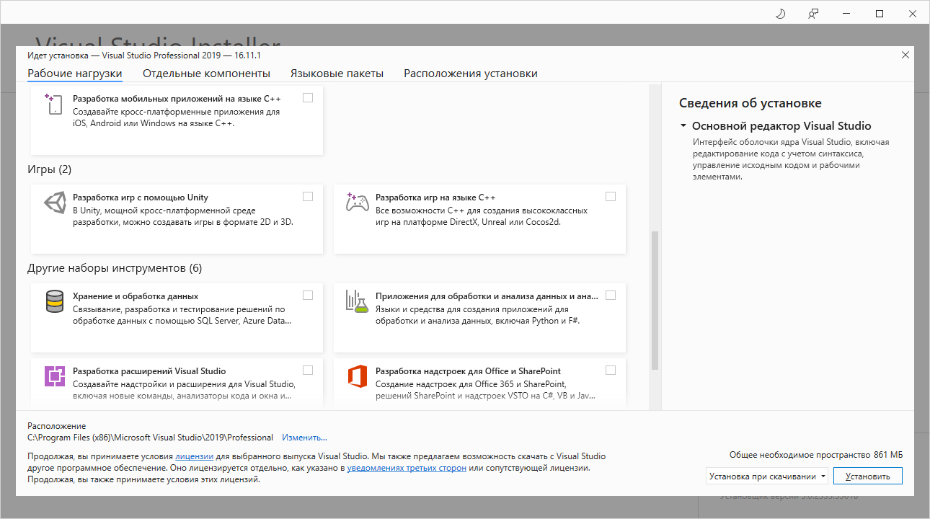Viewport: 930px width, 519px height.
Task: Click the C++ game controller icon
Action: click(358, 203)
